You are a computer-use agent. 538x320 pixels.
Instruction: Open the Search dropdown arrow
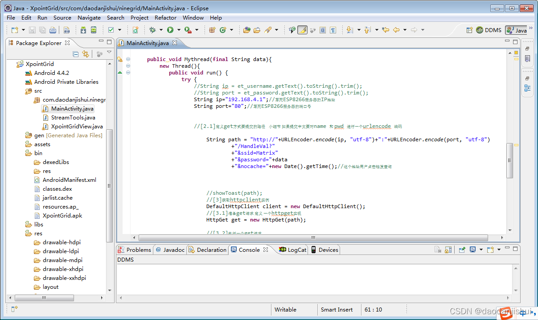pos(276,30)
